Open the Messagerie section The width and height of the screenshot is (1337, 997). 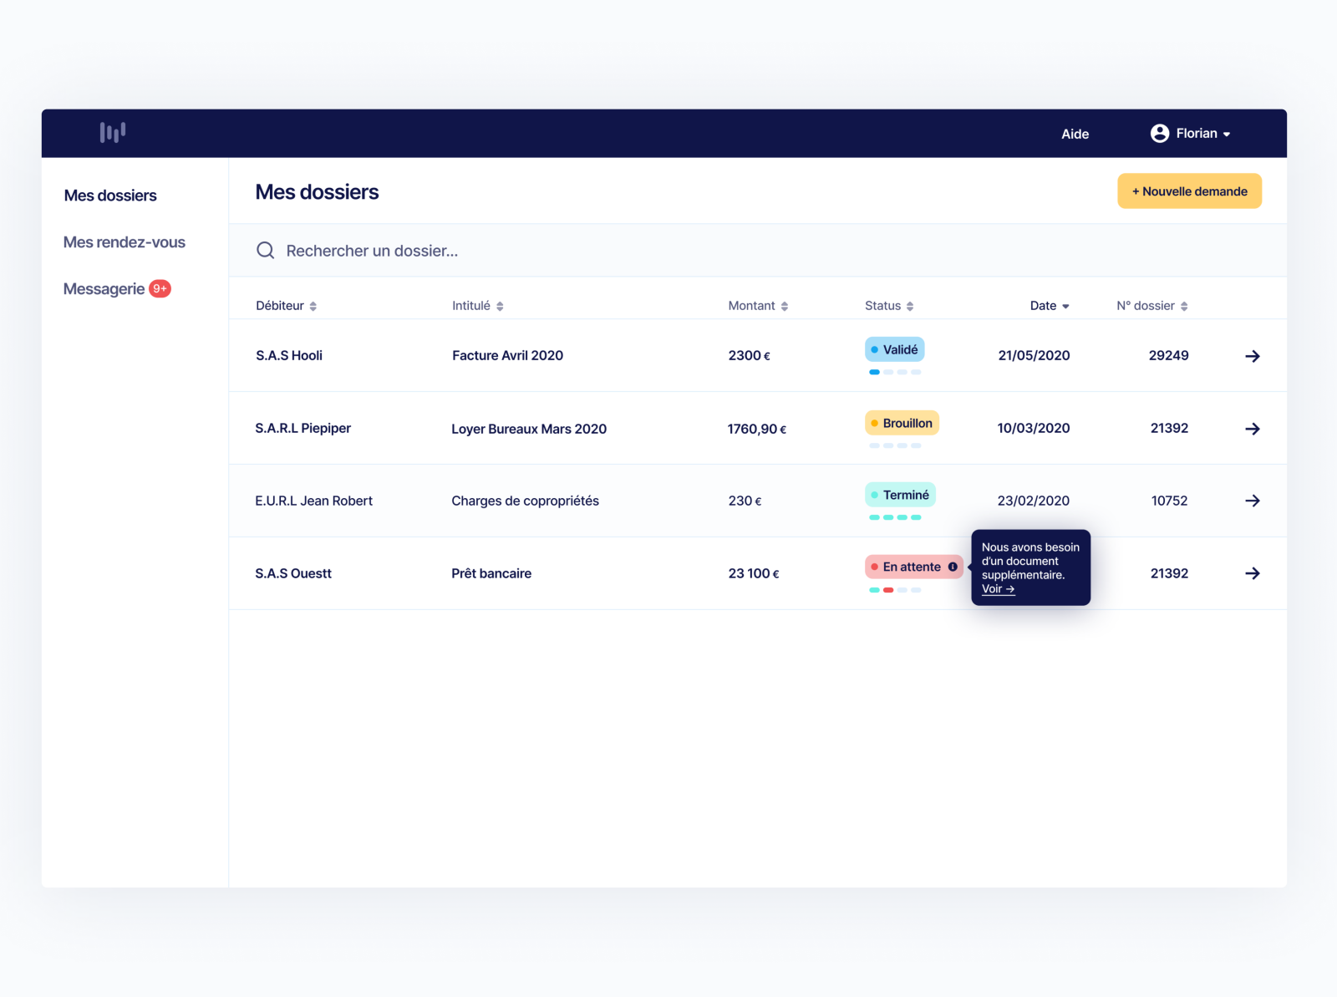point(104,288)
